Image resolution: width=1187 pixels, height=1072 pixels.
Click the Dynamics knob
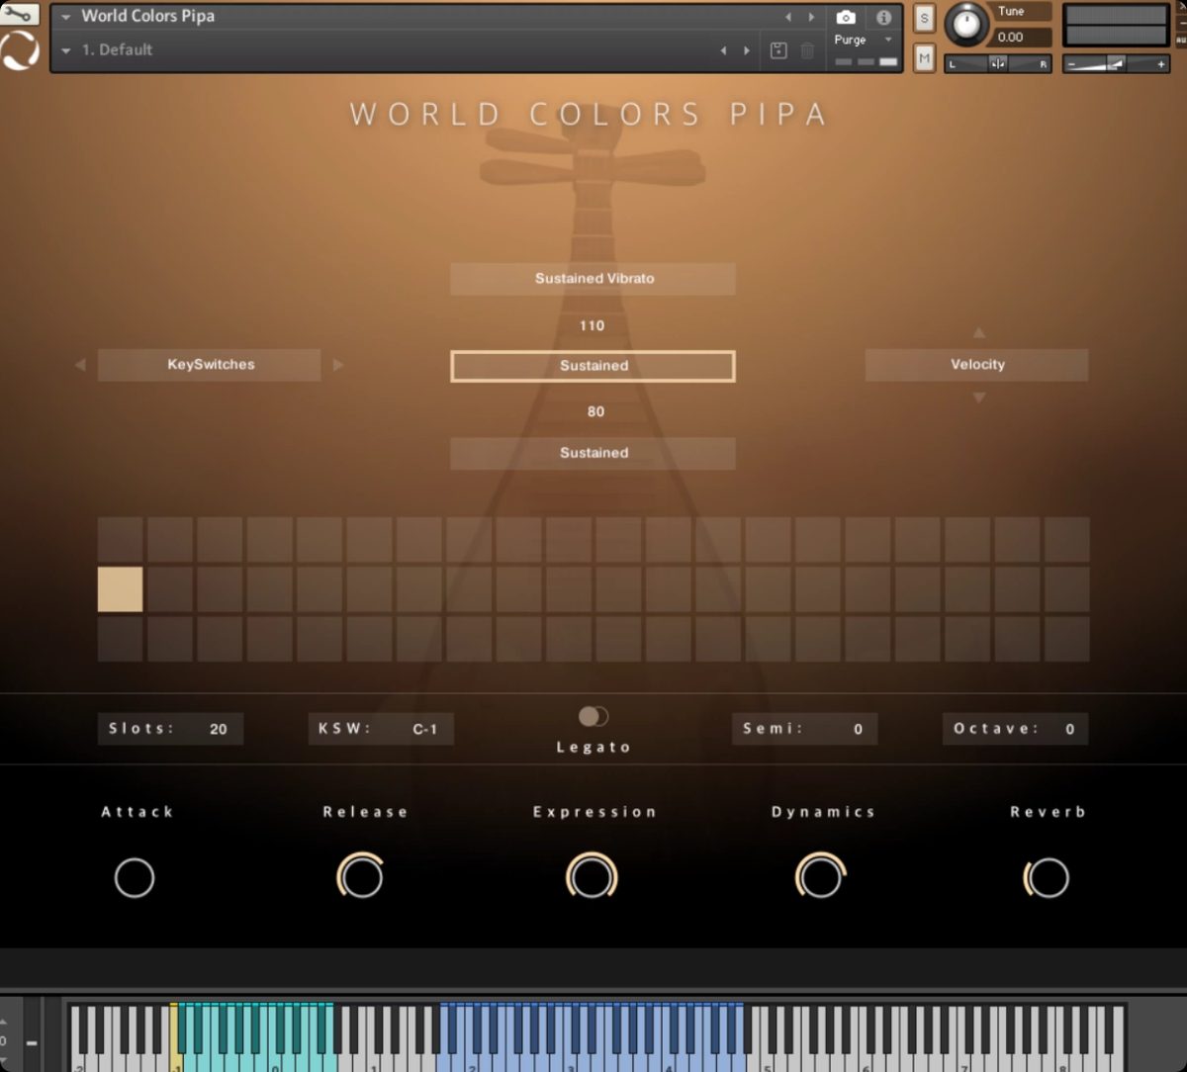click(821, 877)
